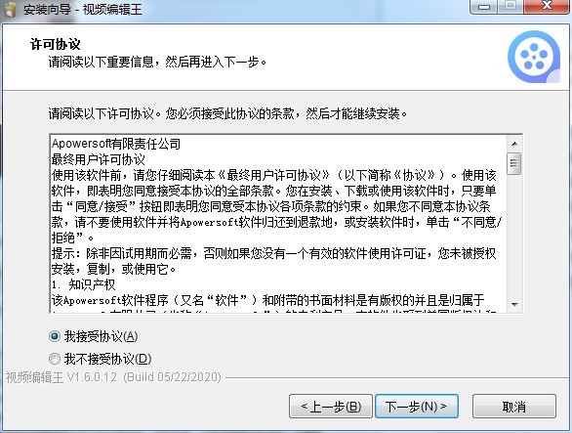This screenshot has width=572, height=433.
Task: Click Apowersoft有限责任公司 line in license text
Action: tap(116, 144)
